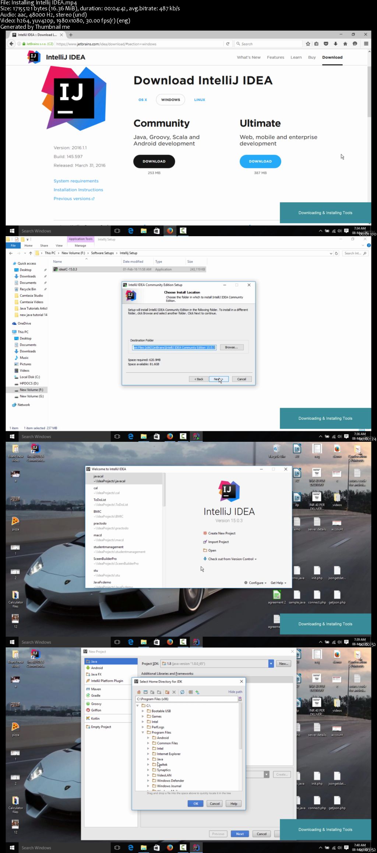Click the path history icon beside the C:\Program Files field
The height and width of the screenshot is (853, 377).
pos(240,699)
